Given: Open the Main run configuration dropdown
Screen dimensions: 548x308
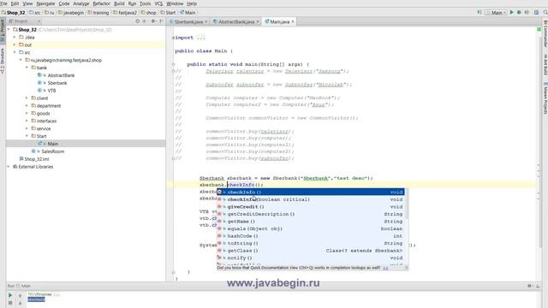Looking at the screenshot, I should click(495, 12).
